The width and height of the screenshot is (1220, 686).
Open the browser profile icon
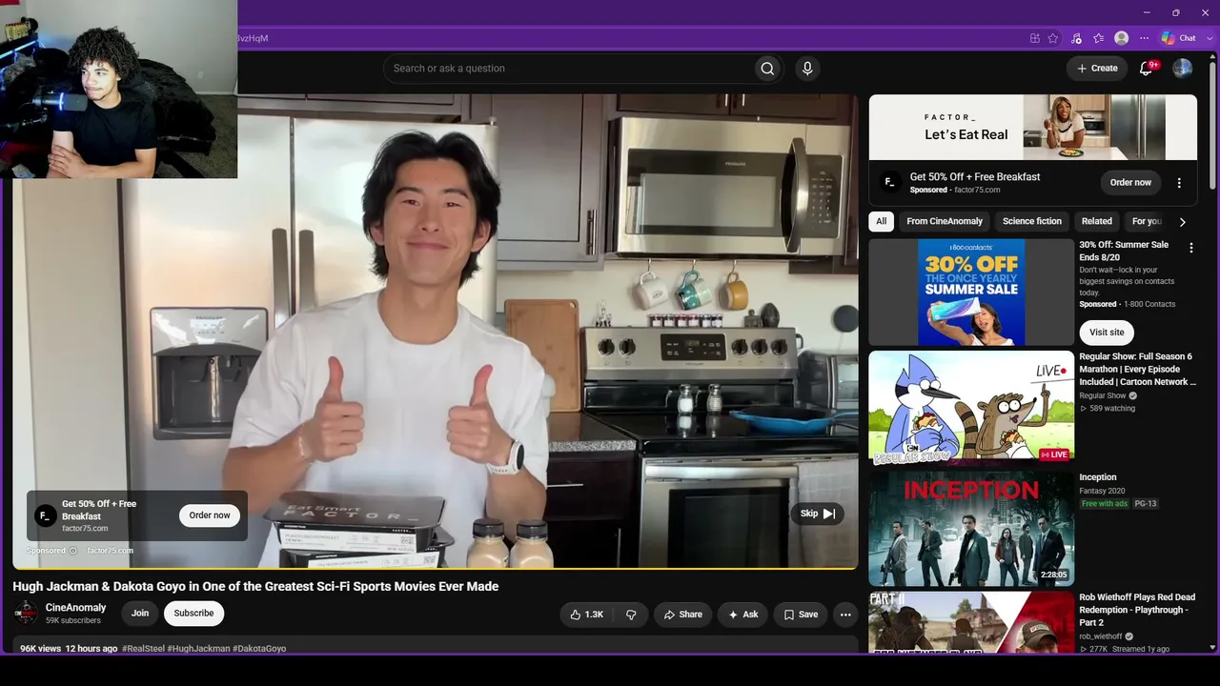(x=1122, y=38)
